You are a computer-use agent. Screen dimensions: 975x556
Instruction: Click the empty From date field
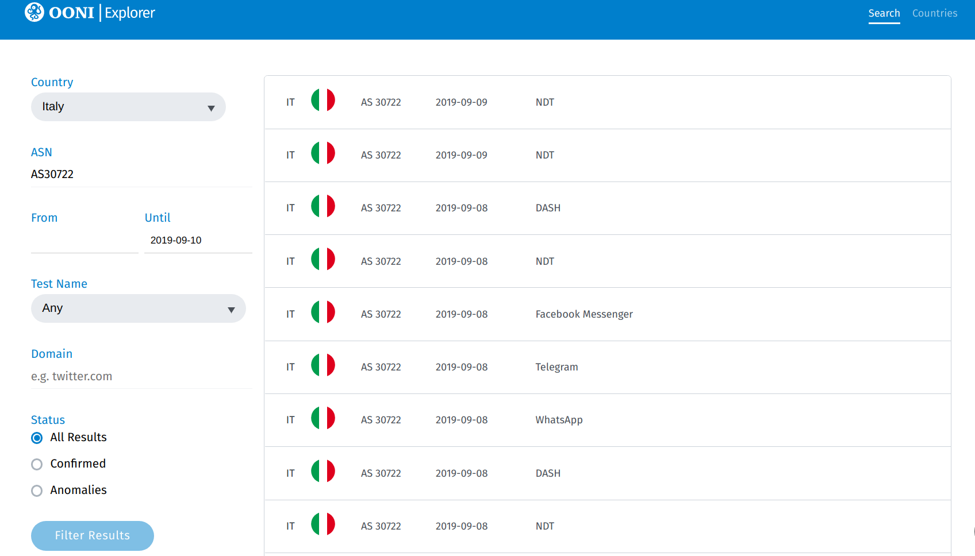[x=84, y=240]
